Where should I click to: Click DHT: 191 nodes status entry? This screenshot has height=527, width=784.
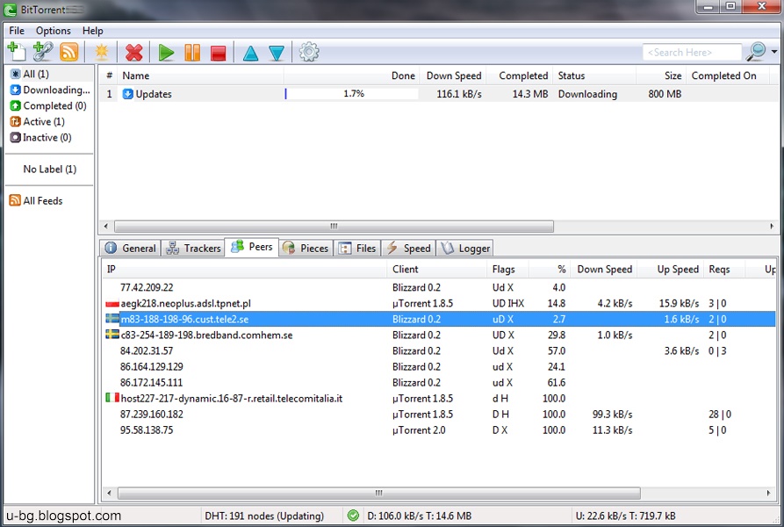[x=264, y=516]
